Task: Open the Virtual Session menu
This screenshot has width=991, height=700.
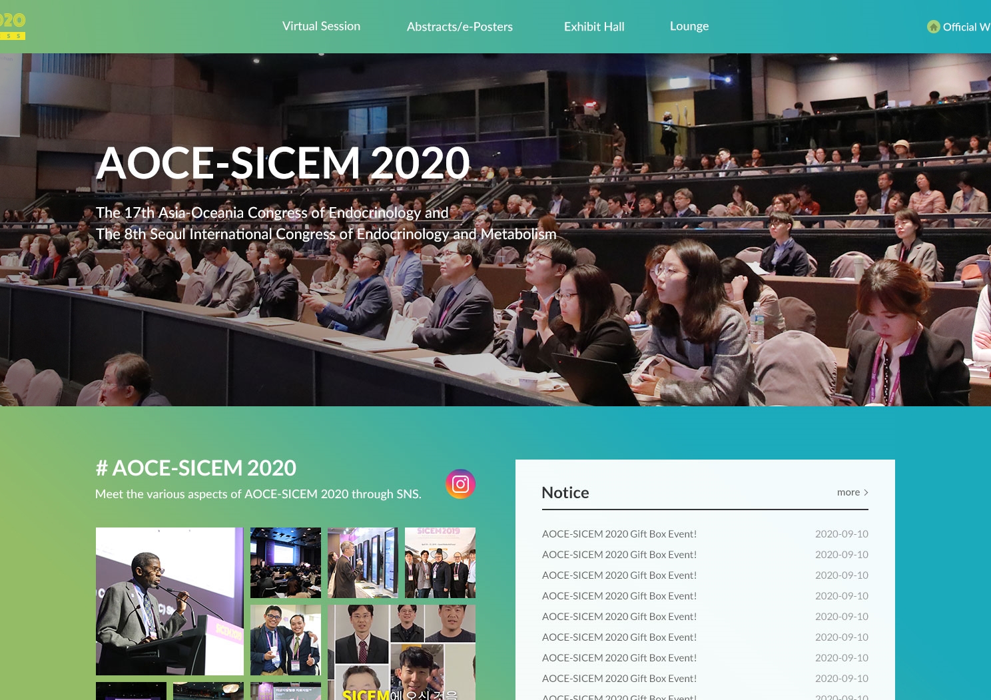Action: point(321,26)
